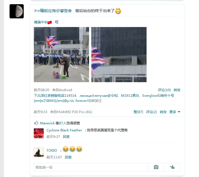Click the 我也说一句 comment input field
199x177 pixels.
click(x=91, y=167)
